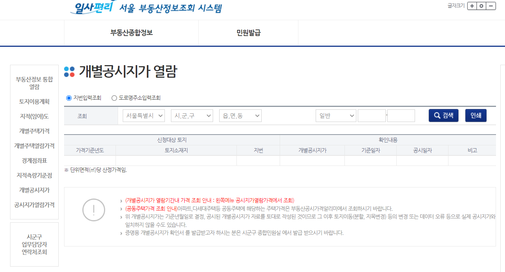The height and width of the screenshot is (272, 505).
Task: Open the 부동산종합정보 menu
Action: click(131, 33)
